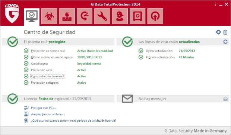Click the Proteger más PCs link
The width and height of the screenshot is (231, 135).
[x=44, y=108]
